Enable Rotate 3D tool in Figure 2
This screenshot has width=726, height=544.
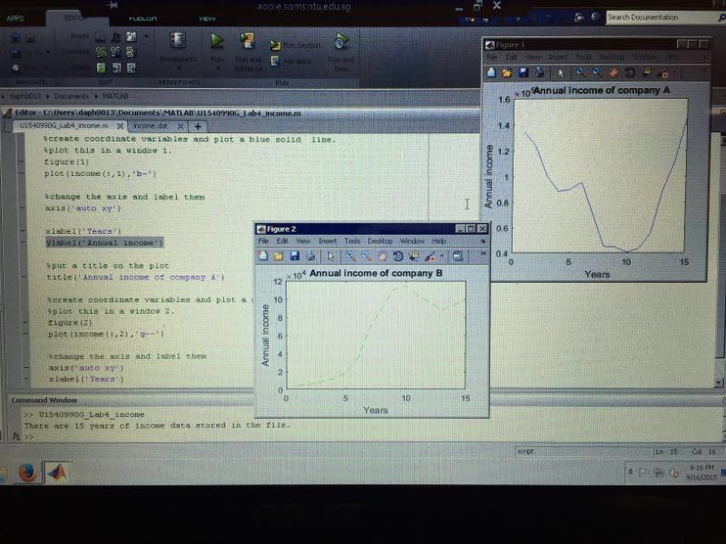pos(397,257)
